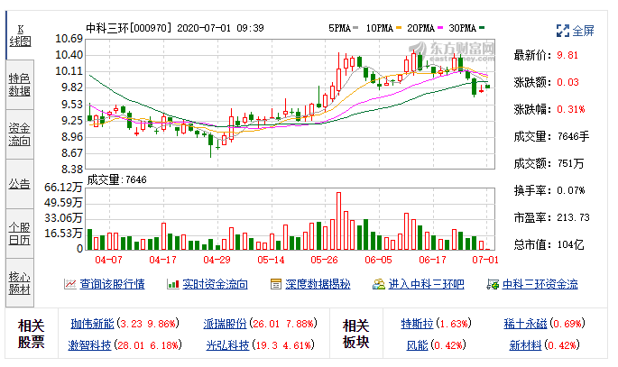The height and width of the screenshot is (367, 618).
Task: Click the 最新价 value 9.81
Action: click(567, 55)
